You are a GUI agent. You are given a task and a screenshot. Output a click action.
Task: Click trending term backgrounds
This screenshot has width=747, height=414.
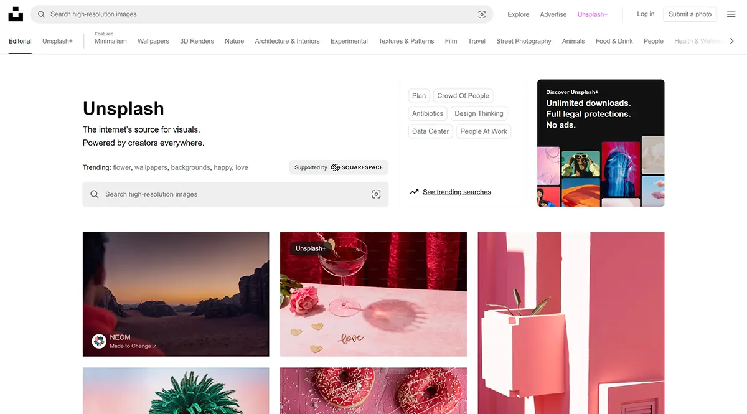tap(190, 167)
